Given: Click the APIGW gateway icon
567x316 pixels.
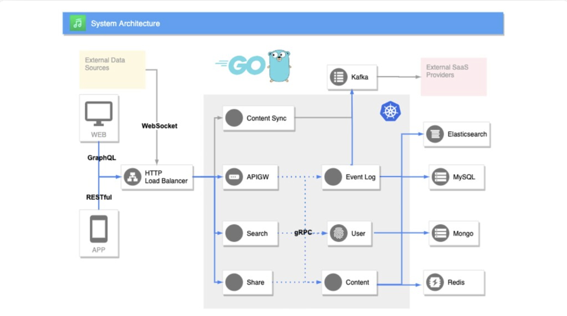Looking at the screenshot, I should coord(234,177).
